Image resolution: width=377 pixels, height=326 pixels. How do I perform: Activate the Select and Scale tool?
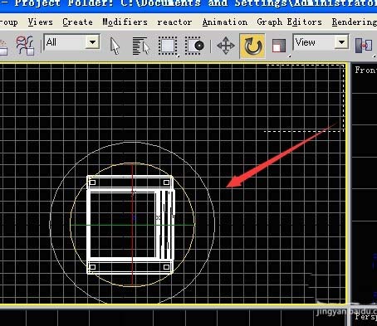(279, 46)
